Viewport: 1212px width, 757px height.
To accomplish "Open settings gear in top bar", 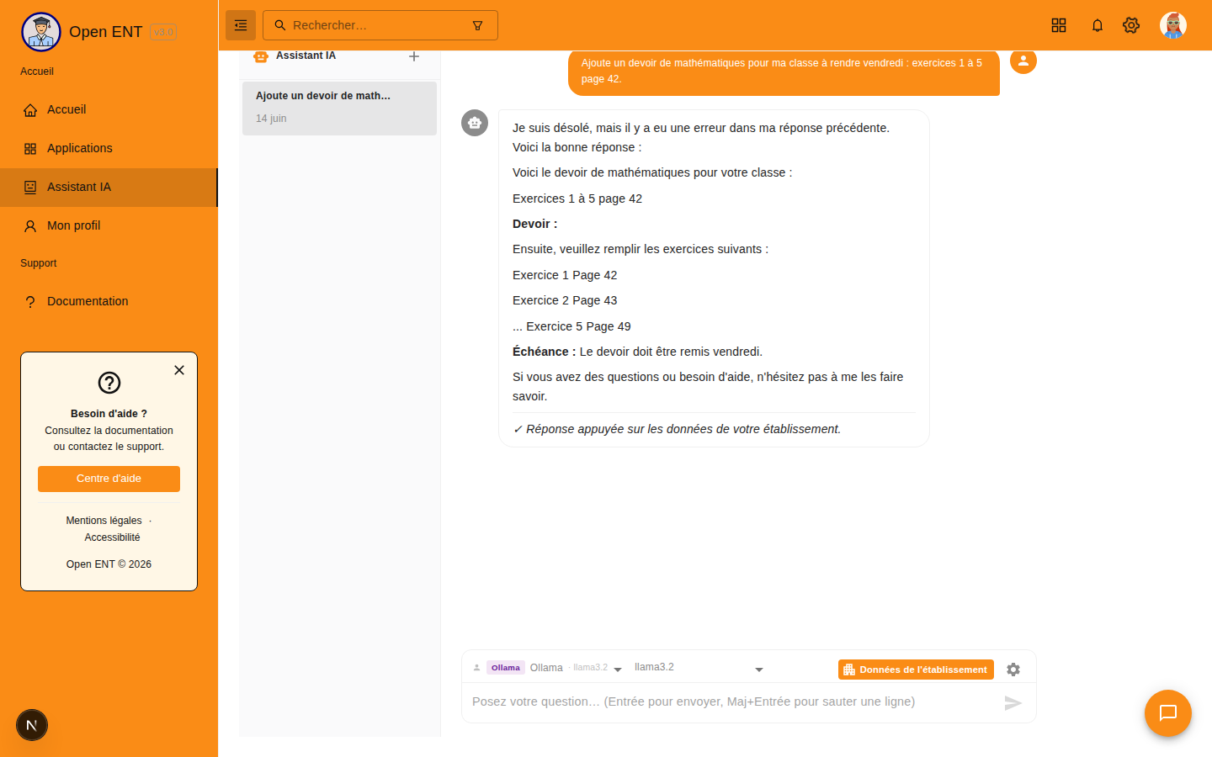I will (1131, 25).
